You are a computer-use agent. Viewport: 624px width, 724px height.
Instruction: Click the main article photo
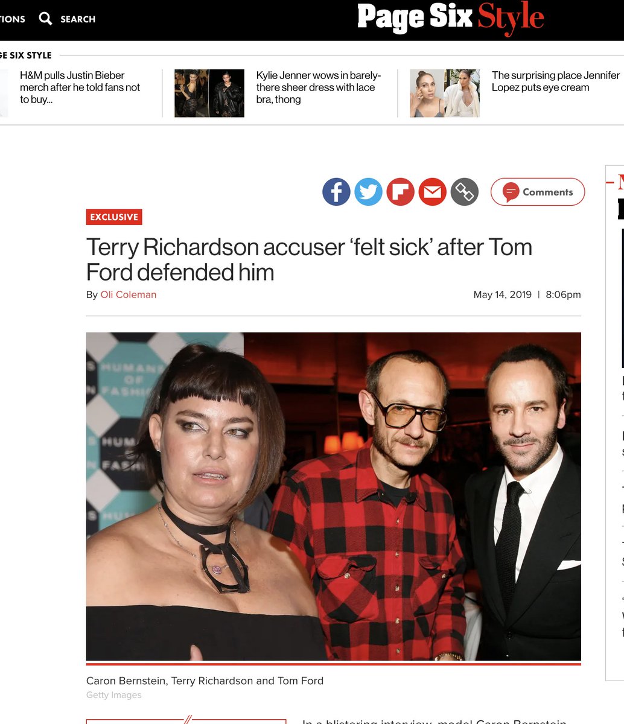pyautogui.click(x=334, y=497)
